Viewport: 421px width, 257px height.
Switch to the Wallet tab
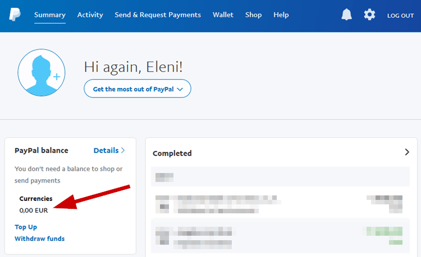223,15
